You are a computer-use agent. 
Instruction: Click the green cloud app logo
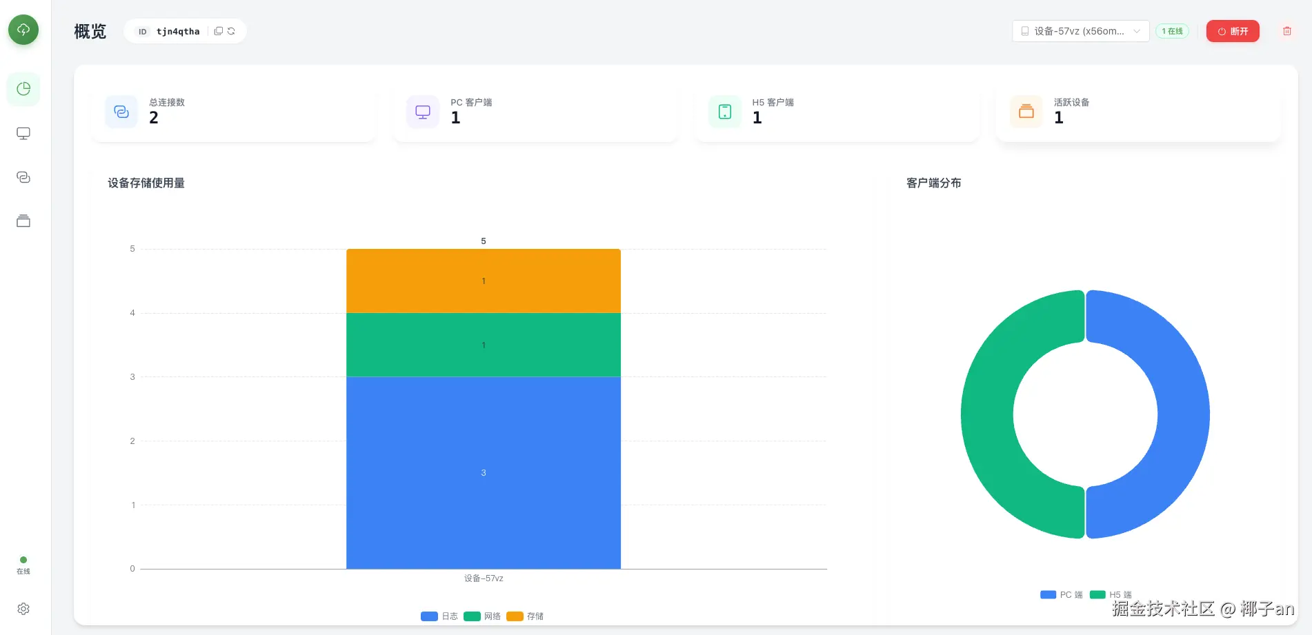tap(23, 30)
